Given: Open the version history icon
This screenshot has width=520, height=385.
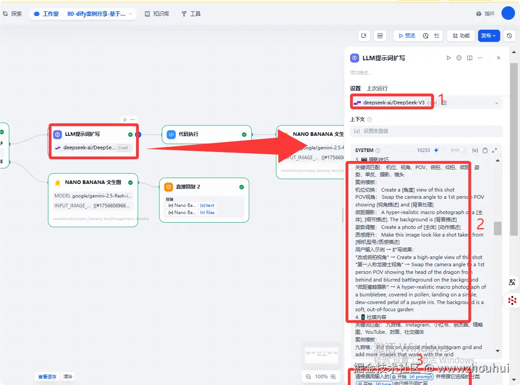Looking at the screenshot, I should (509, 36).
